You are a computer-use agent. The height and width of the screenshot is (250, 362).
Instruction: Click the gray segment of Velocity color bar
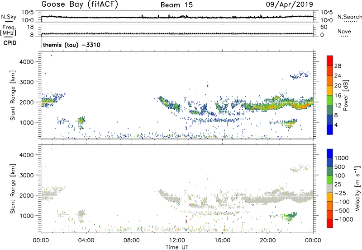(x=330, y=188)
